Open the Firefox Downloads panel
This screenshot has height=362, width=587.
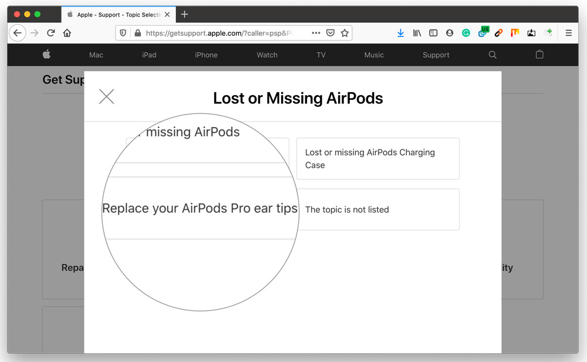[400, 33]
